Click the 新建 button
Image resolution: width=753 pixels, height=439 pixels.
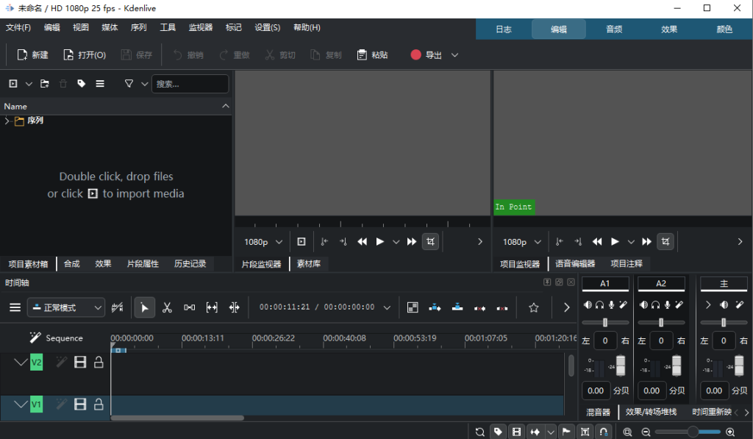point(32,55)
